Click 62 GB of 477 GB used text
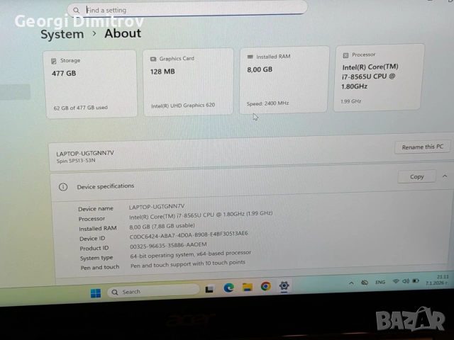Screen dimensions: 454x340 tap(80, 108)
